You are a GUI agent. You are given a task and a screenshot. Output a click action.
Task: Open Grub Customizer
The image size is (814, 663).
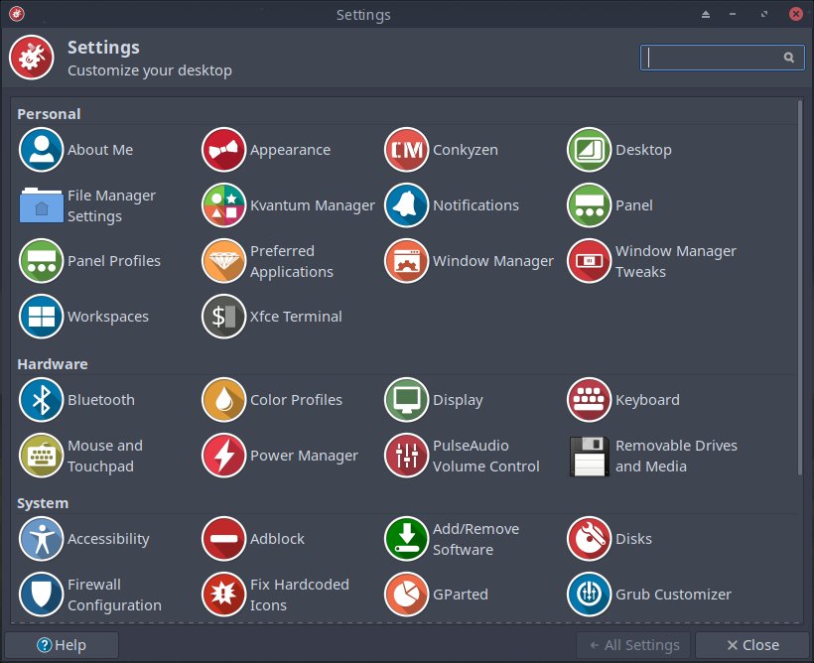[x=589, y=595]
